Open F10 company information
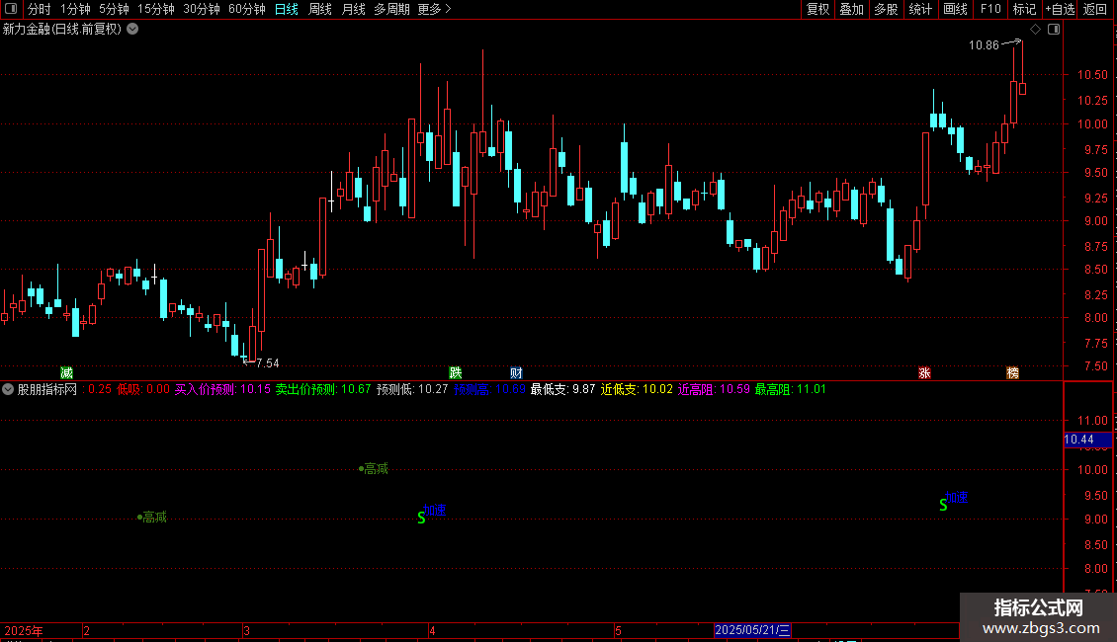The image size is (1117, 642). pos(990,9)
